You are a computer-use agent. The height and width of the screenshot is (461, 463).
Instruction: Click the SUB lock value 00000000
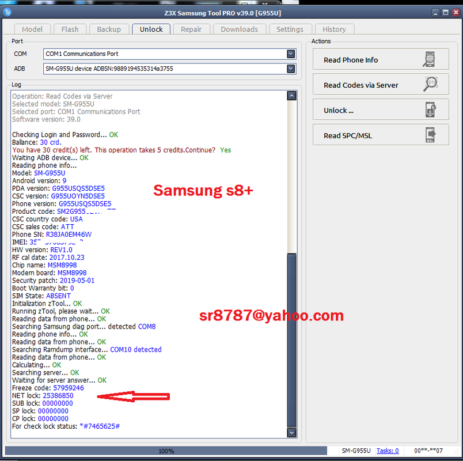point(58,403)
